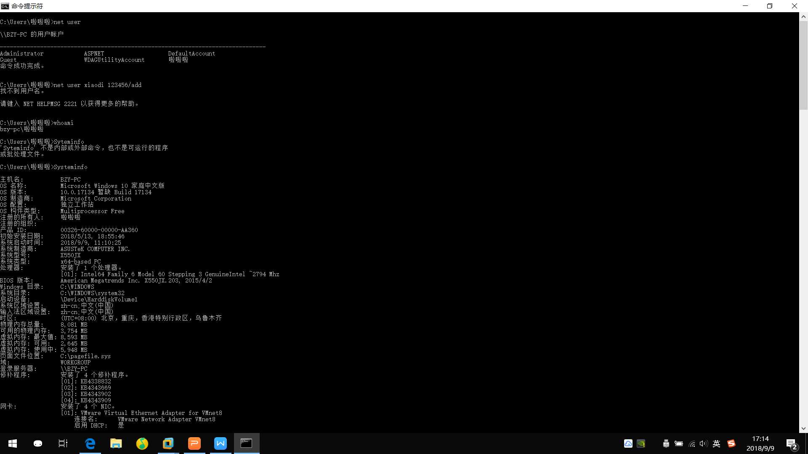The width and height of the screenshot is (808, 454).
Task: Click '10.0.17134 暂缺 Build 17134' version value
Action: pos(106,192)
